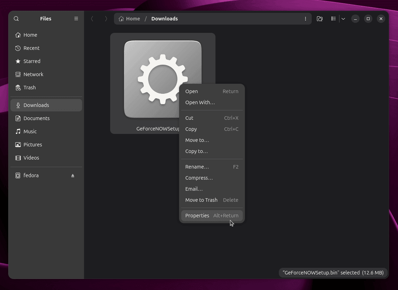Expand the view options dropdown arrow

[x=343, y=19]
